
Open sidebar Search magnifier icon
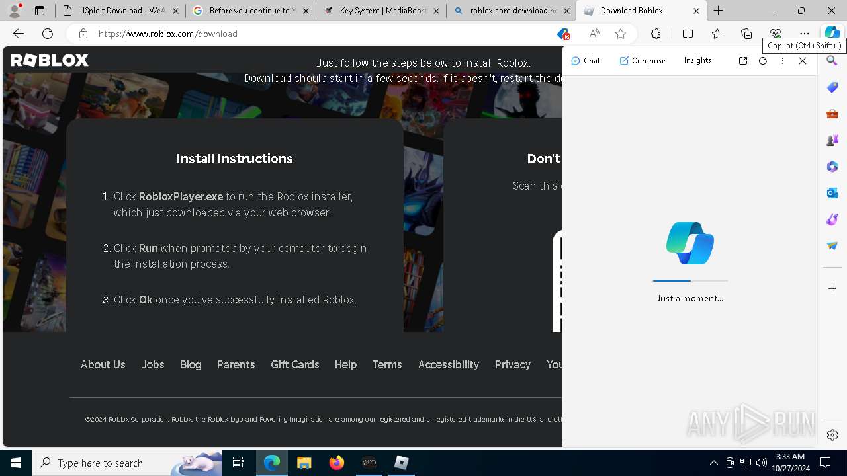coord(832,61)
